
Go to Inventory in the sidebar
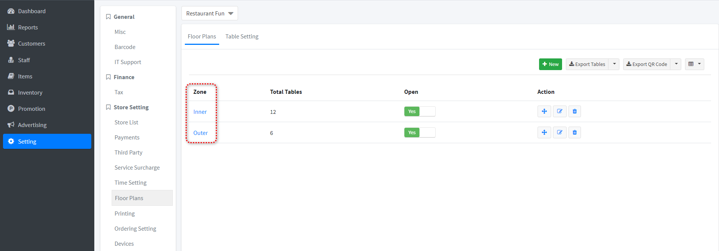pyautogui.click(x=30, y=93)
